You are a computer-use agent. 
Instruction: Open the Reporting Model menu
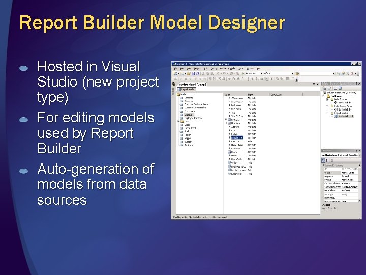(x=228, y=69)
